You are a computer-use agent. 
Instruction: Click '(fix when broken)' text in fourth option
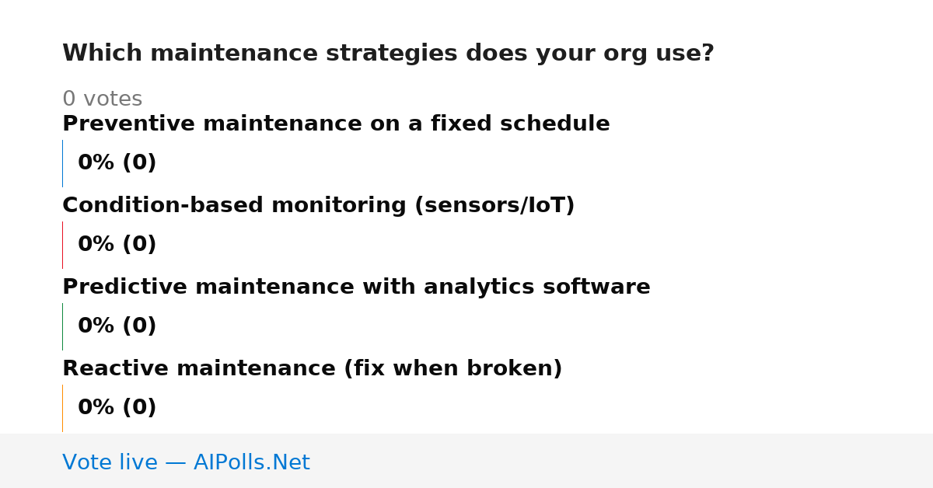click(453, 369)
